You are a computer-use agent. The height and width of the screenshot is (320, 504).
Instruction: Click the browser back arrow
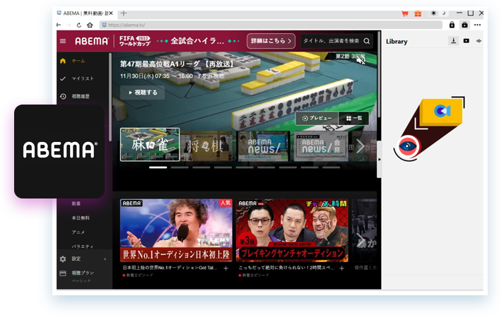coord(59,25)
